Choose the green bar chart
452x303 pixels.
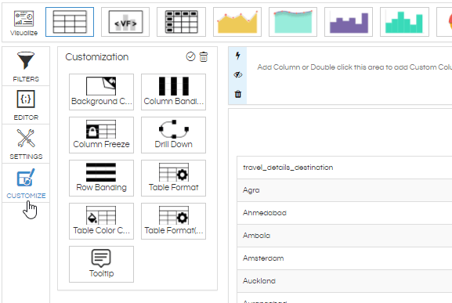[404, 22]
